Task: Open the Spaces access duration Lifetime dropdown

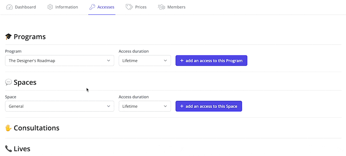Action: (x=145, y=106)
